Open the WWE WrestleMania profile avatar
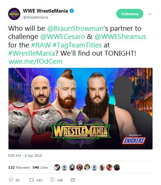 point(14,14)
